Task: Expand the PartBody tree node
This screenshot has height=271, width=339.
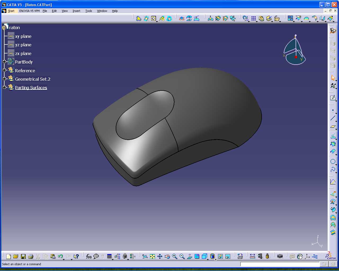Action: (4, 62)
